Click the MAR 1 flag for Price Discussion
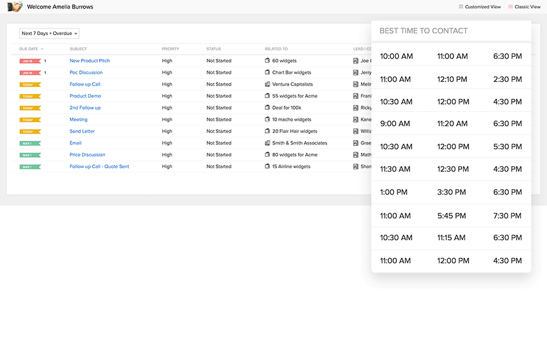Viewport: 547px width, 364px height. 30,155
